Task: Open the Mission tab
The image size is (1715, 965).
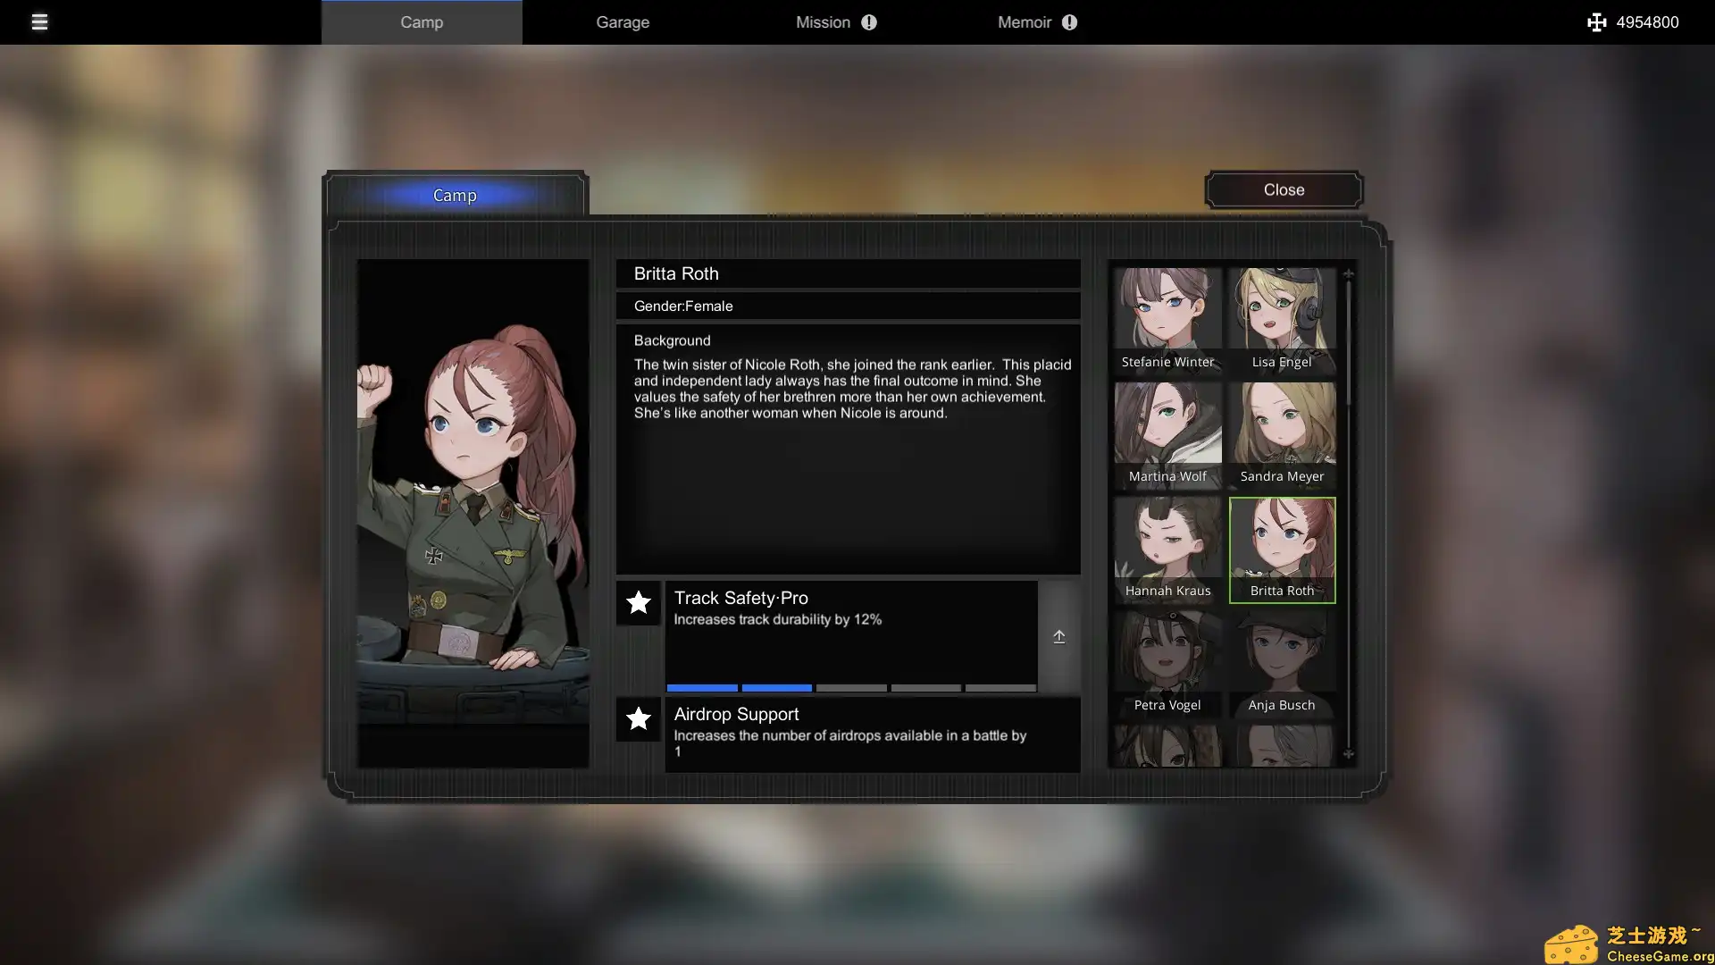Action: tap(823, 22)
